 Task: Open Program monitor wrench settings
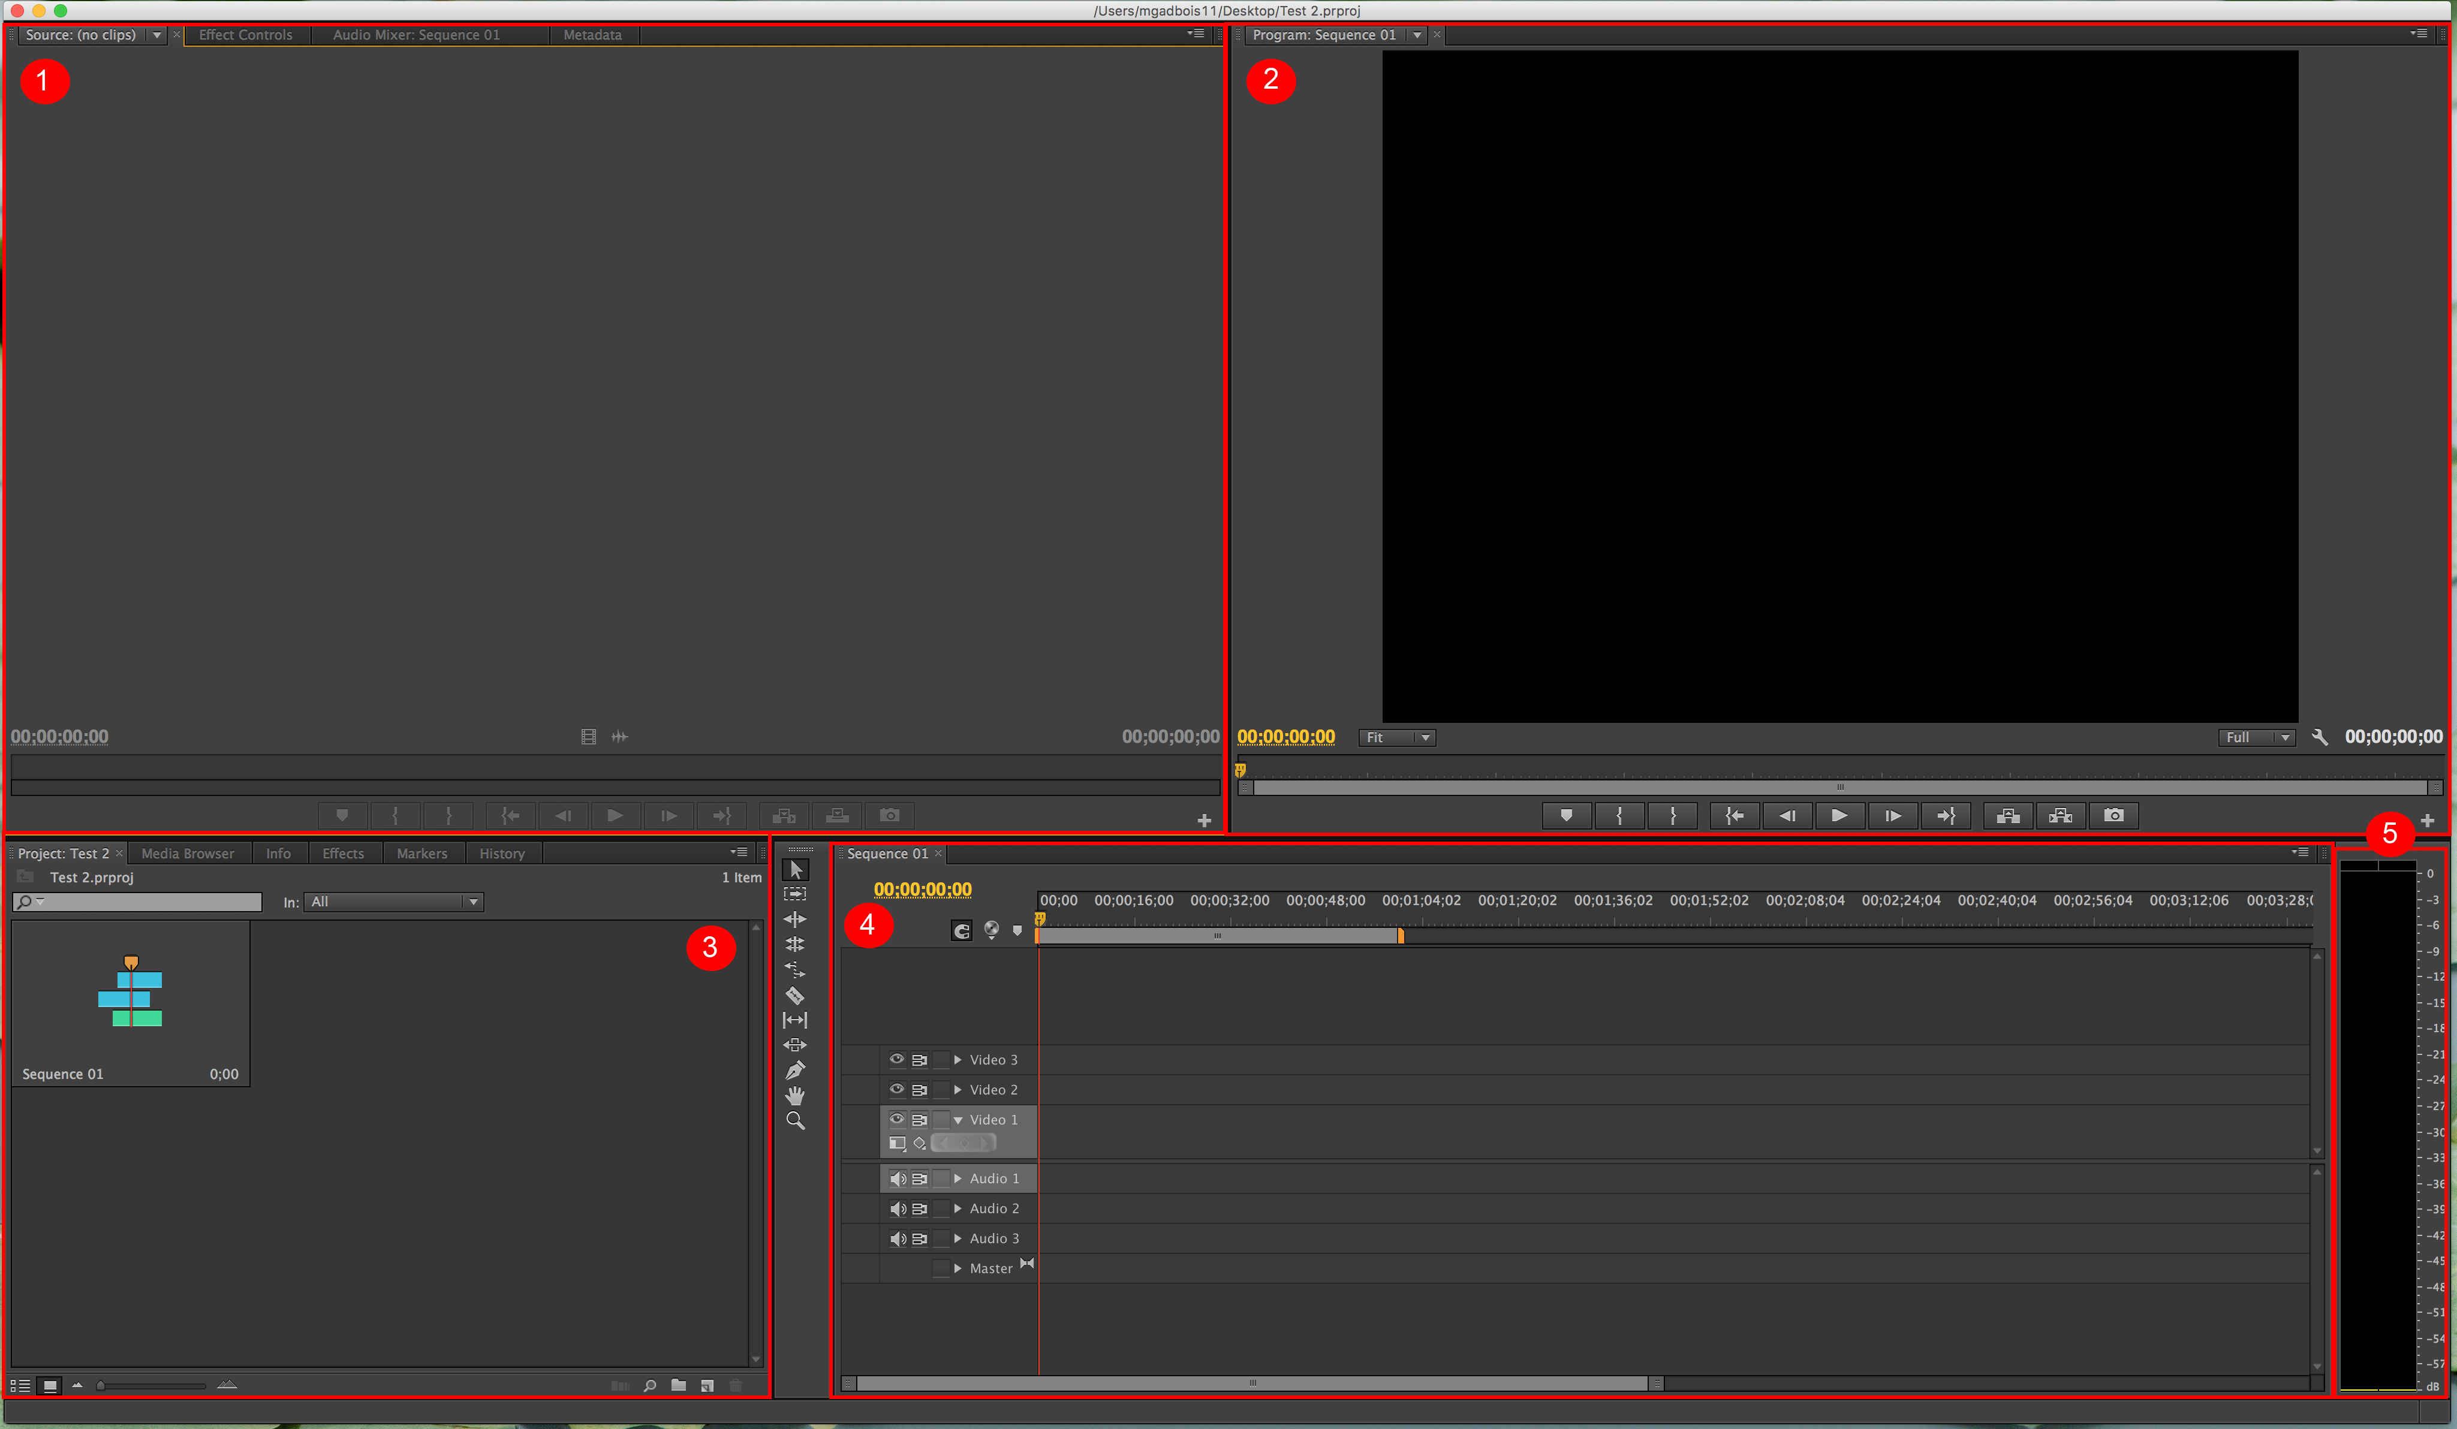2320,738
